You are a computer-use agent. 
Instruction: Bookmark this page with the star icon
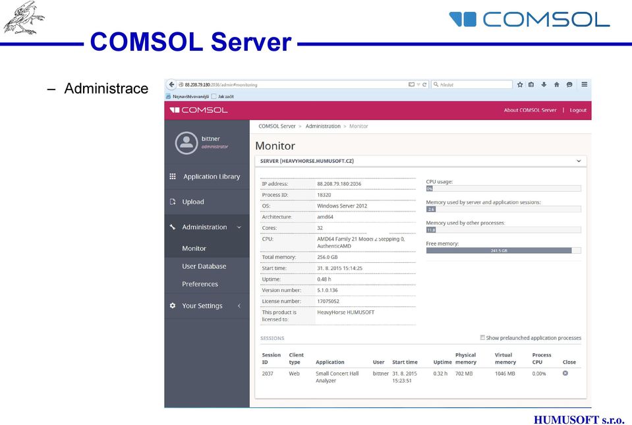(x=520, y=84)
